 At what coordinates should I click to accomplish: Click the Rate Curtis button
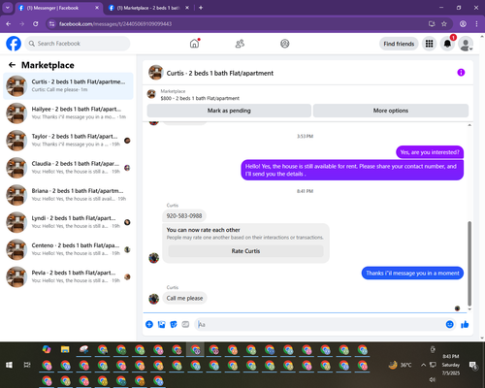click(x=245, y=251)
